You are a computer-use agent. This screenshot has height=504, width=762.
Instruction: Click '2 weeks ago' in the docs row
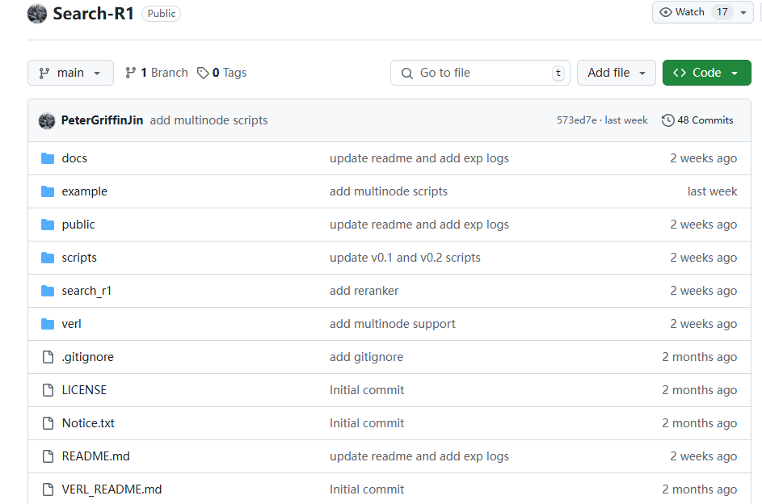tap(704, 158)
